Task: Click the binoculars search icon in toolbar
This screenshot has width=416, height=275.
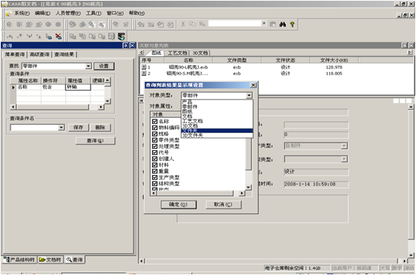Action: click(283, 24)
